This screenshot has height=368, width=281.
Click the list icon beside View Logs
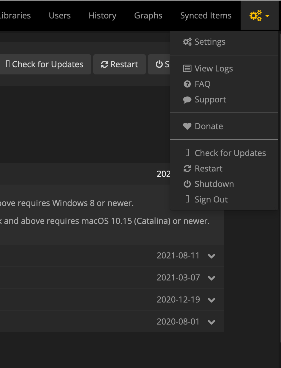(x=187, y=68)
